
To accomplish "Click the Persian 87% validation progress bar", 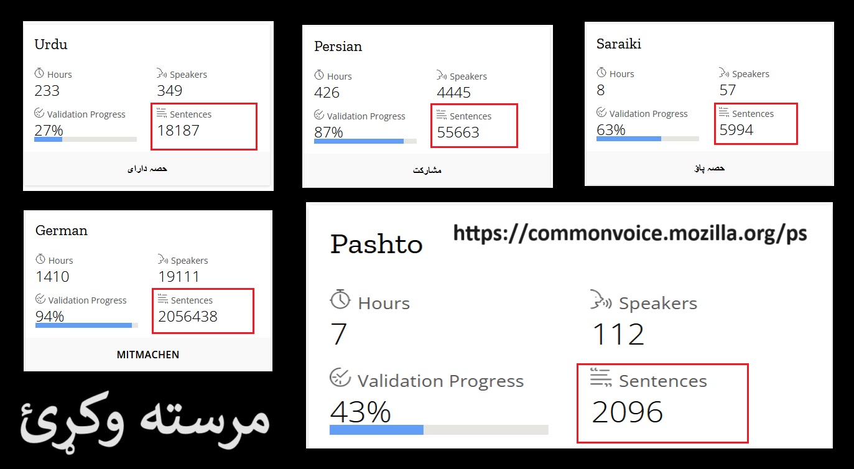I will [x=365, y=141].
